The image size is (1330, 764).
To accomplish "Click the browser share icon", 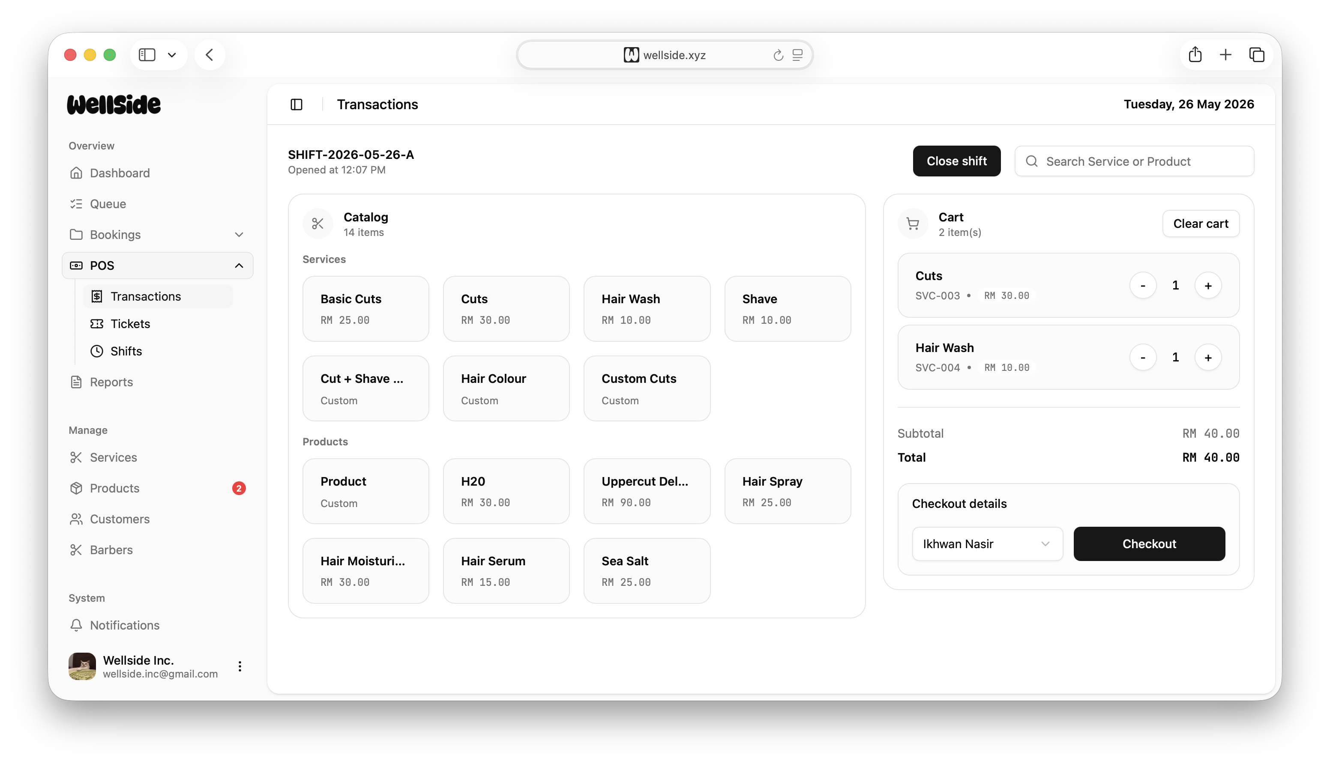I will coord(1195,54).
